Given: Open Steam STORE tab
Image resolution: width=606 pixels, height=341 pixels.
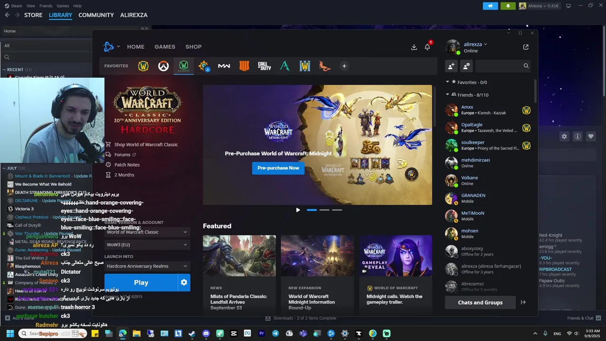Looking at the screenshot, I should (33, 15).
